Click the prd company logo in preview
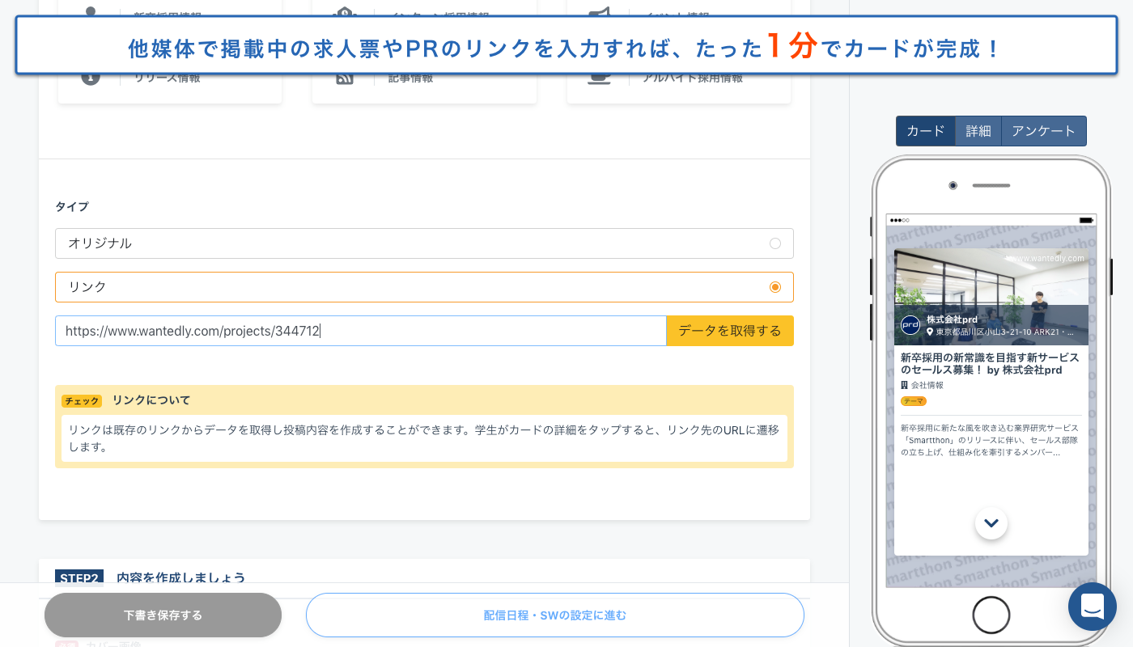 pos(910,325)
